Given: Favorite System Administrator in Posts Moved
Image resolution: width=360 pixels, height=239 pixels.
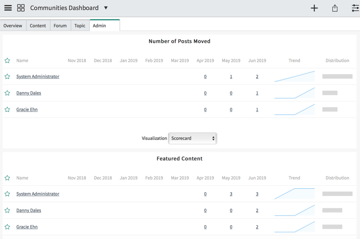Looking at the screenshot, I should (x=7, y=77).
